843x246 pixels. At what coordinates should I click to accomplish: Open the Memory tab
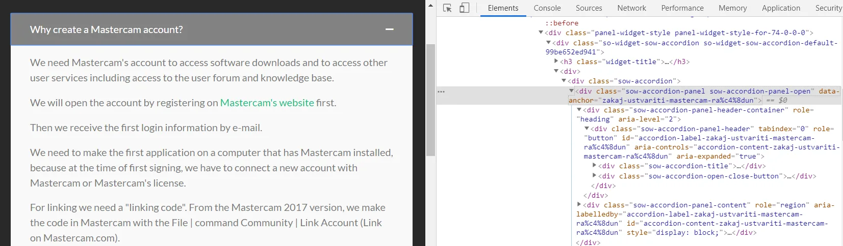(732, 8)
